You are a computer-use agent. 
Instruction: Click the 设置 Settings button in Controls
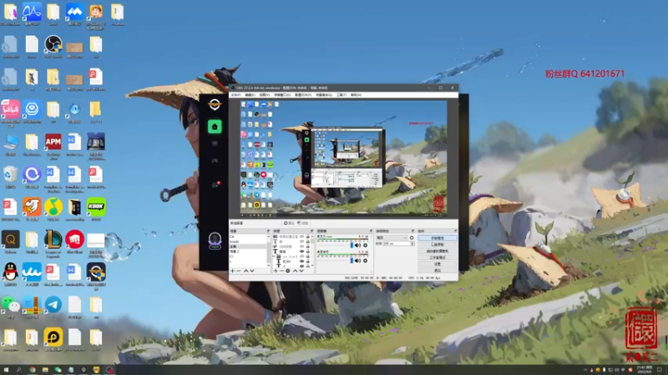tap(438, 264)
